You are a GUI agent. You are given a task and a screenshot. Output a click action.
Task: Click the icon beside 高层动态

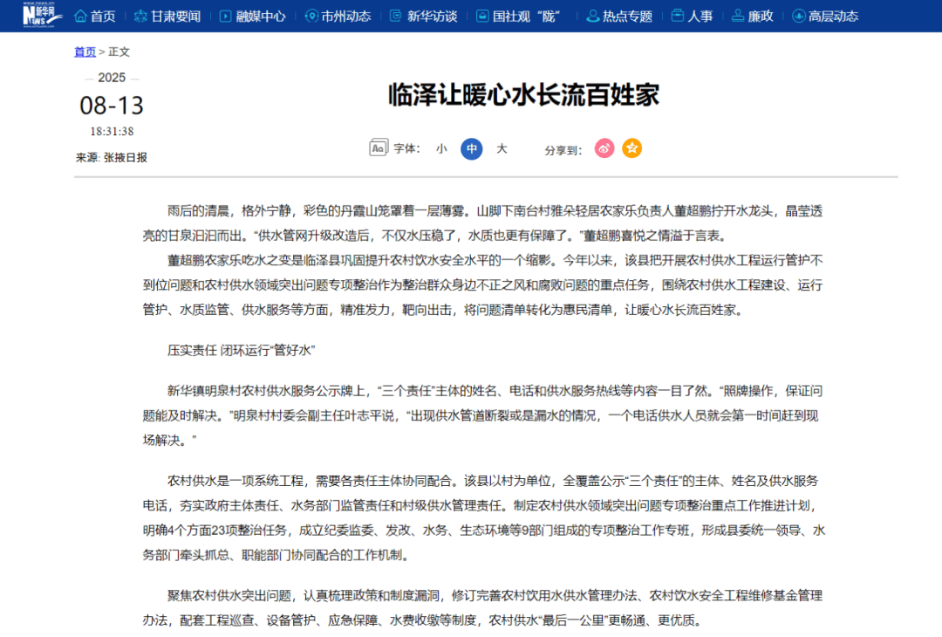tap(798, 17)
